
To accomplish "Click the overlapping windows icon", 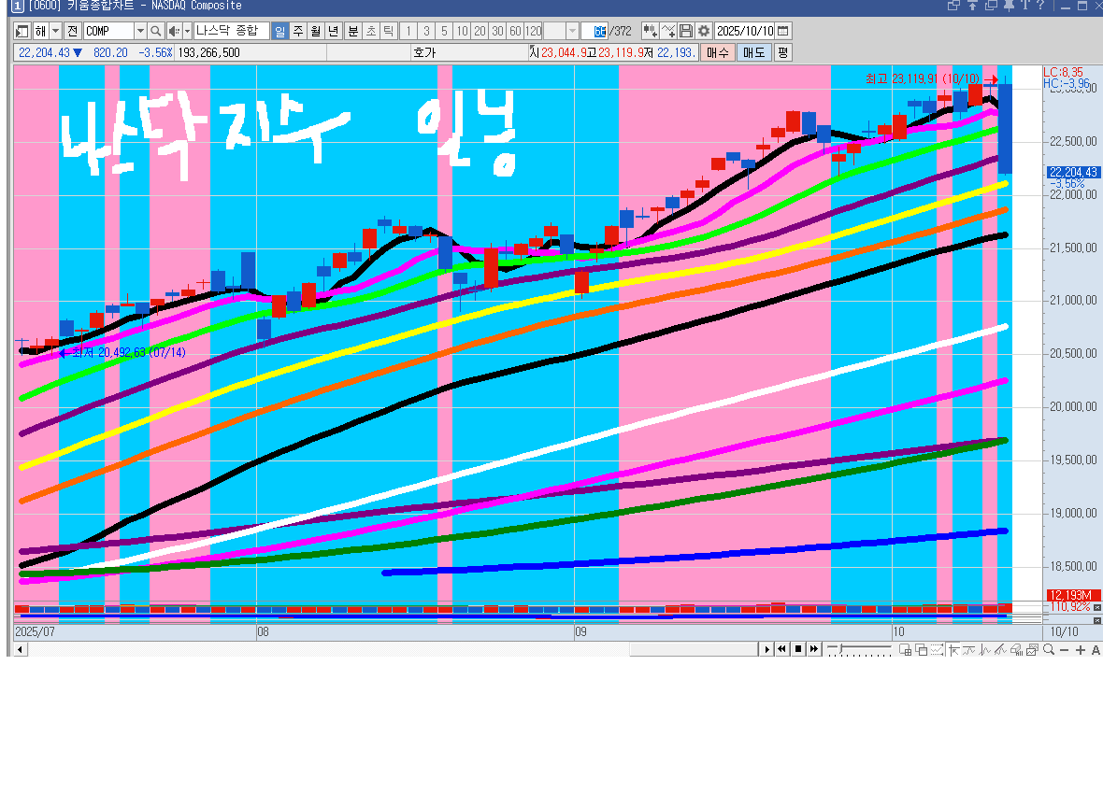I will click(x=921, y=649).
